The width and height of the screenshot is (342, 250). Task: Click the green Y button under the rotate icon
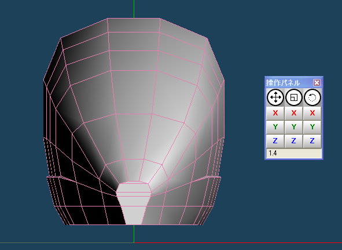click(312, 127)
